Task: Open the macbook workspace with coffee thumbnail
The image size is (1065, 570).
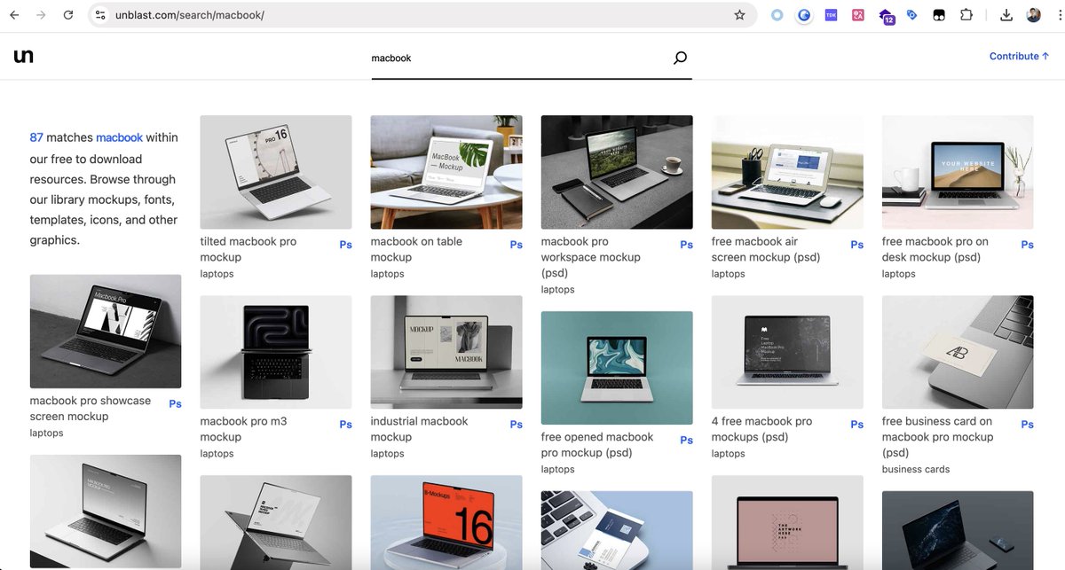Action: (617, 172)
